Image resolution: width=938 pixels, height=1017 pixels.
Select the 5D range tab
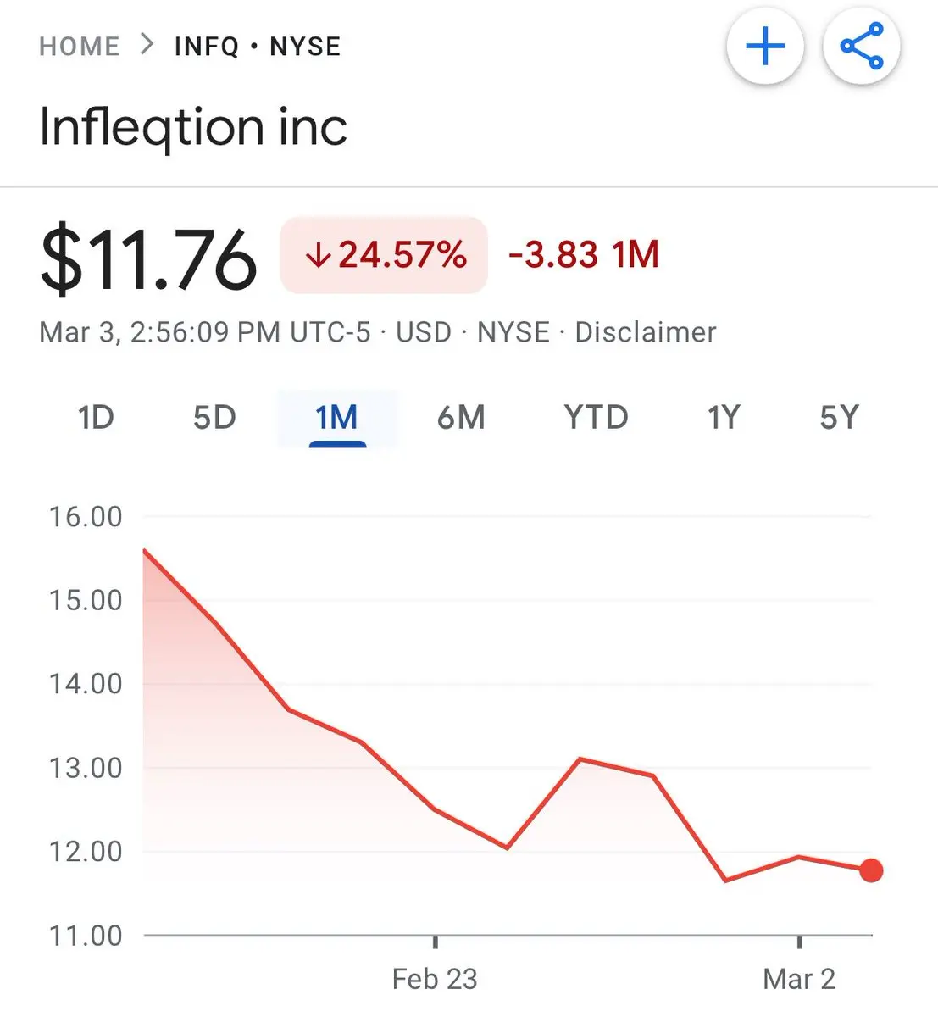(214, 418)
